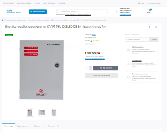
Task: Switch to the product description tab
Action: point(8,126)
